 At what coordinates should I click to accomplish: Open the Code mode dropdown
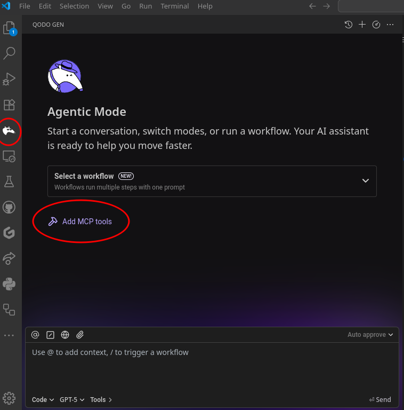[43, 399]
